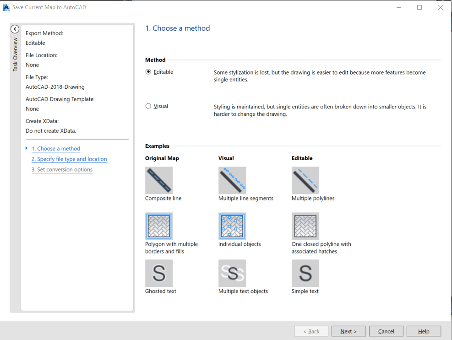Screen dimensions: 452x340
Task: Click the closed polyline with hatches example
Action: click(x=305, y=226)
